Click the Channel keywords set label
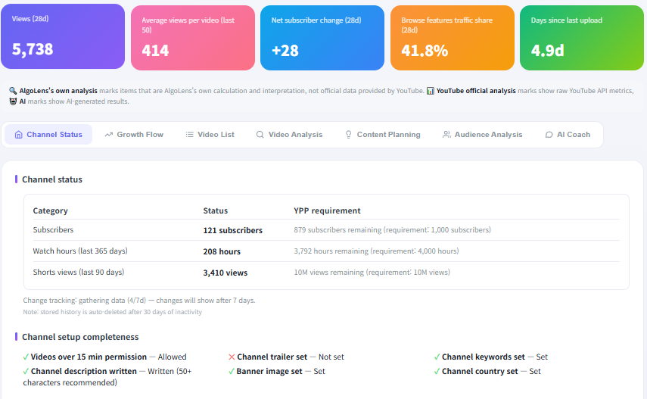The image size is (647, 399). click(x=484, y=357)
